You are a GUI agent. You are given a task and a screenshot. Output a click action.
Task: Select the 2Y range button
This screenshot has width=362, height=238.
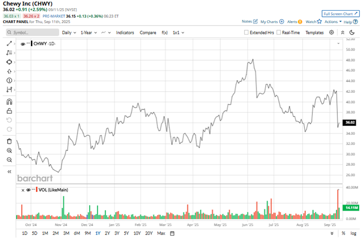tap(107, 233)
